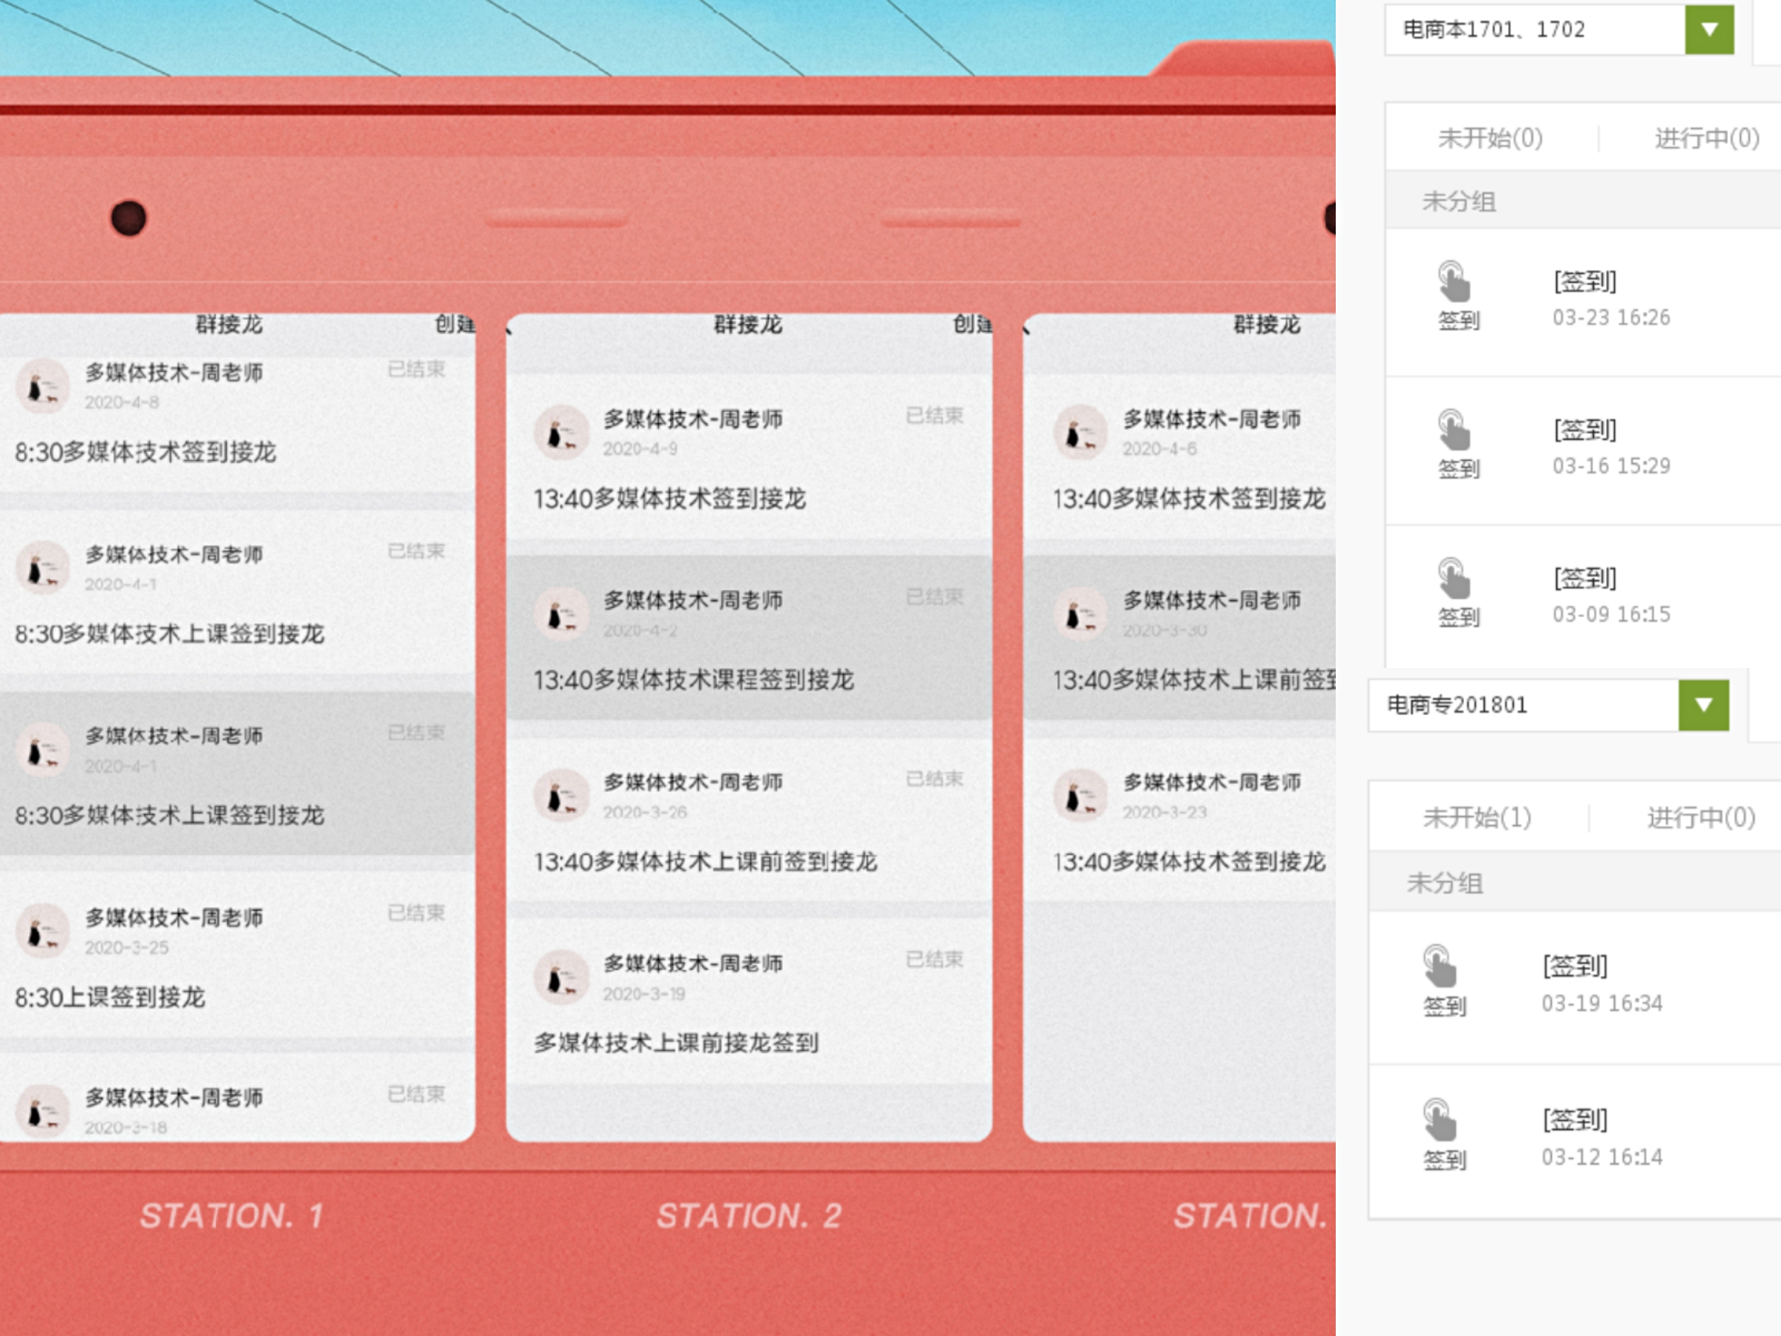Switch to the 未开始(1) tab
This screenshot has width=1781, height=1336.
tap(1477, 818)
